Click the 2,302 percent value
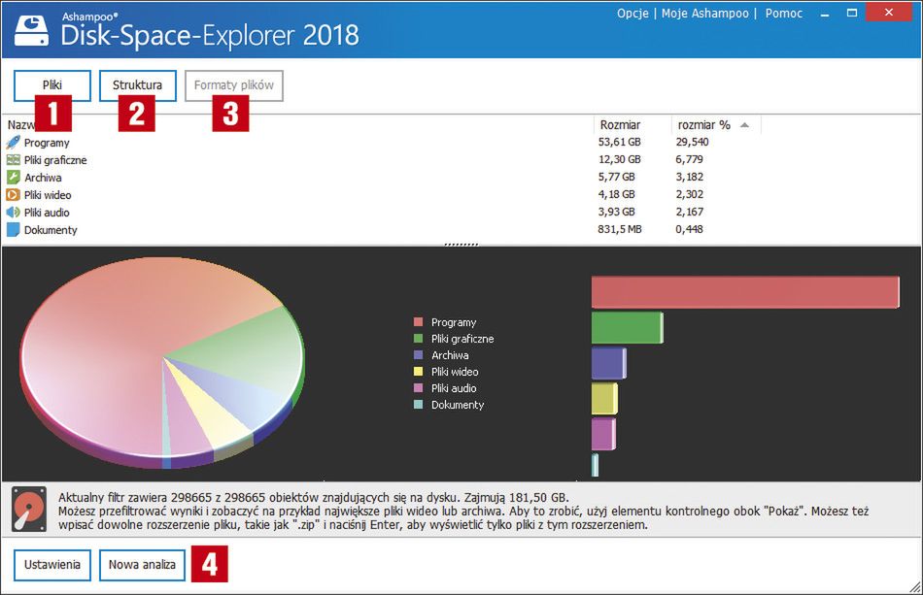923x595 pixels. click(x=689, y=194)
